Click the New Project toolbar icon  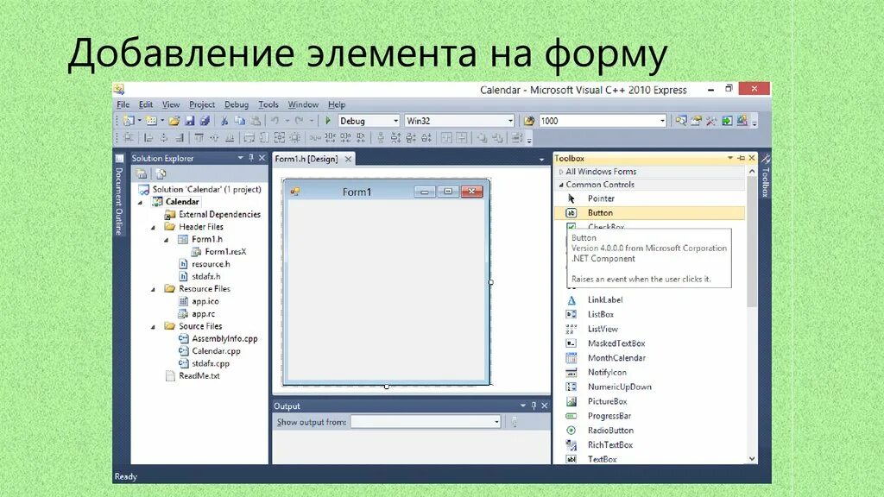point(129,121)
